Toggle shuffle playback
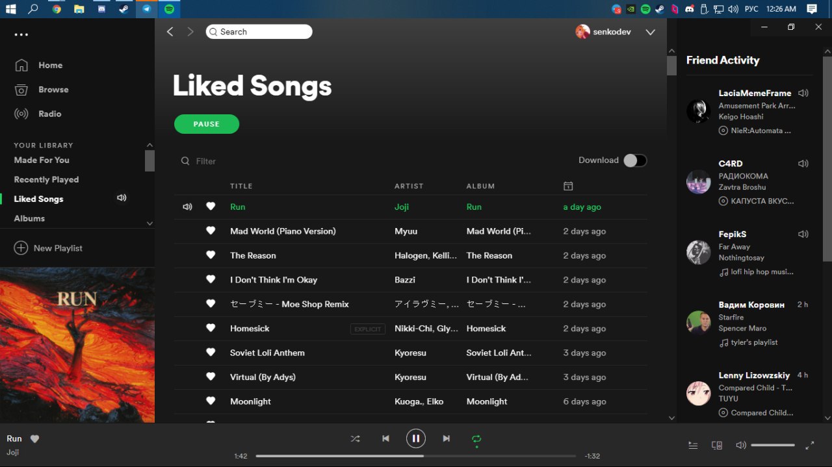This screenshot has width=832, height=467. (355, 438)
